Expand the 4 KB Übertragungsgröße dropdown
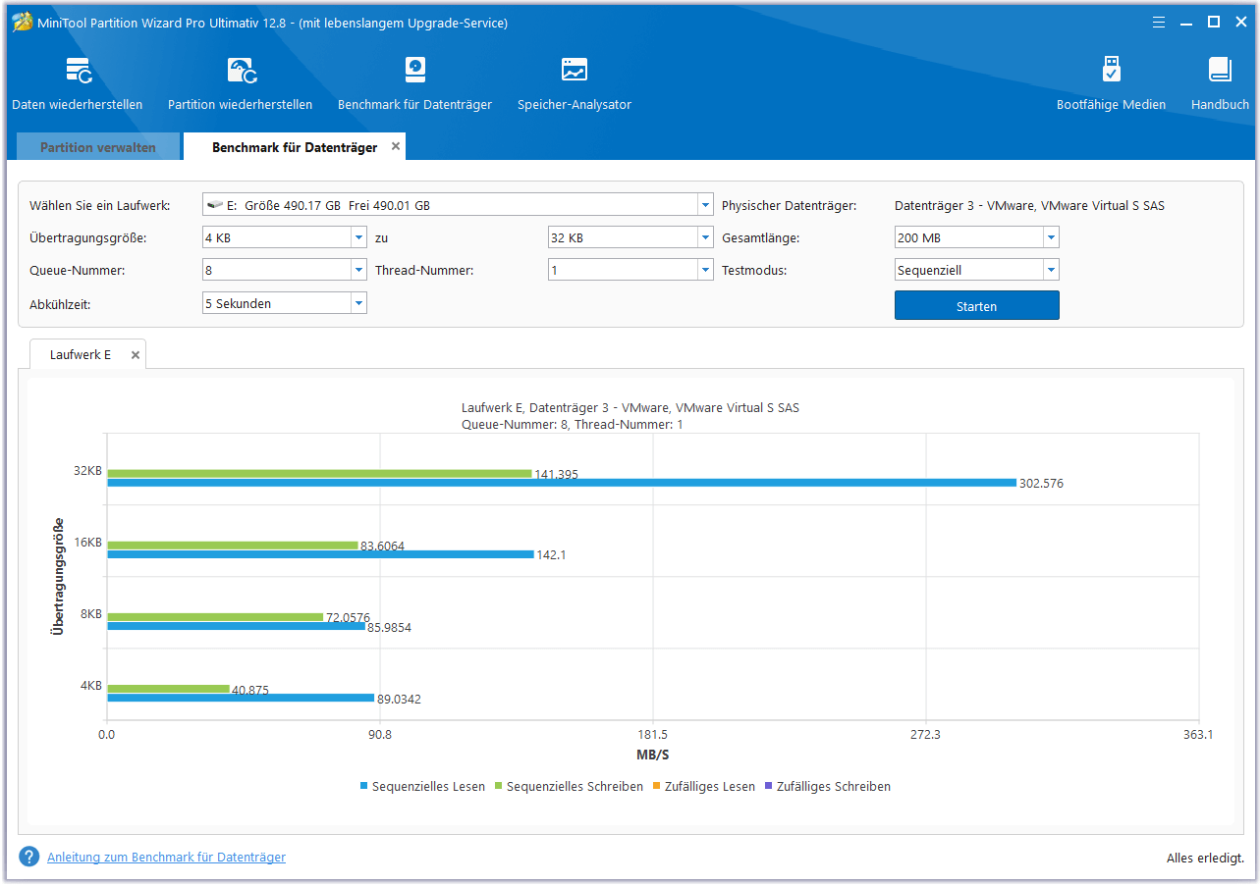The height and width of the screenshot is (886, 1260). (x=358, y=237)
